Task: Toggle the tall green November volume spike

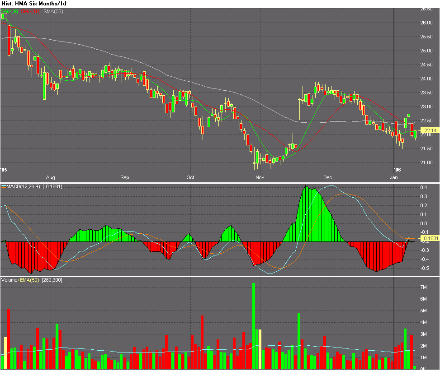Action: pos(253,316)
